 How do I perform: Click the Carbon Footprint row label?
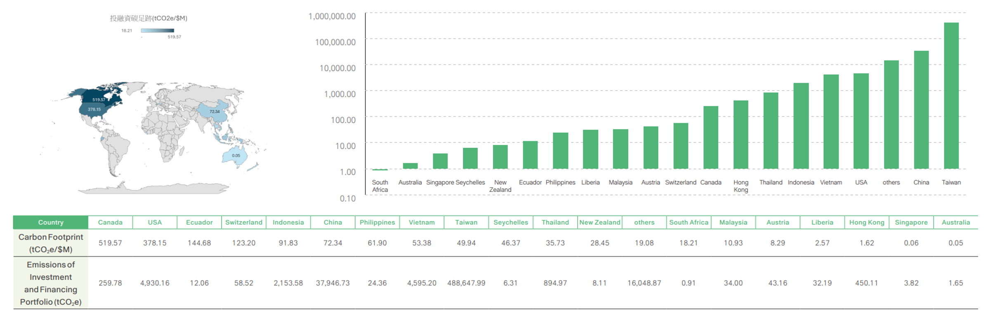[51, 243]
